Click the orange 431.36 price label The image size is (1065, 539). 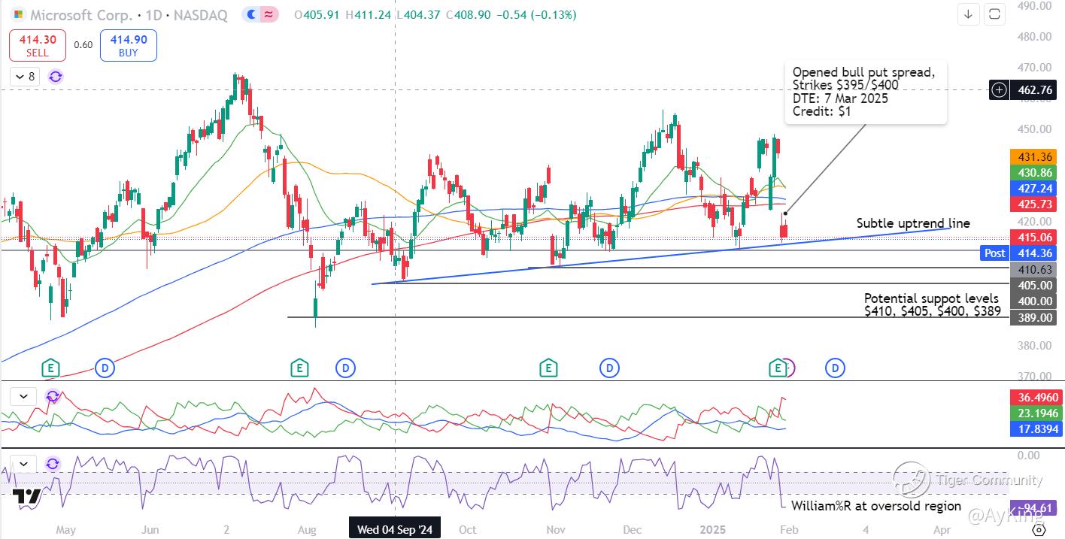pyautogui.click(x=1034, y=157)
